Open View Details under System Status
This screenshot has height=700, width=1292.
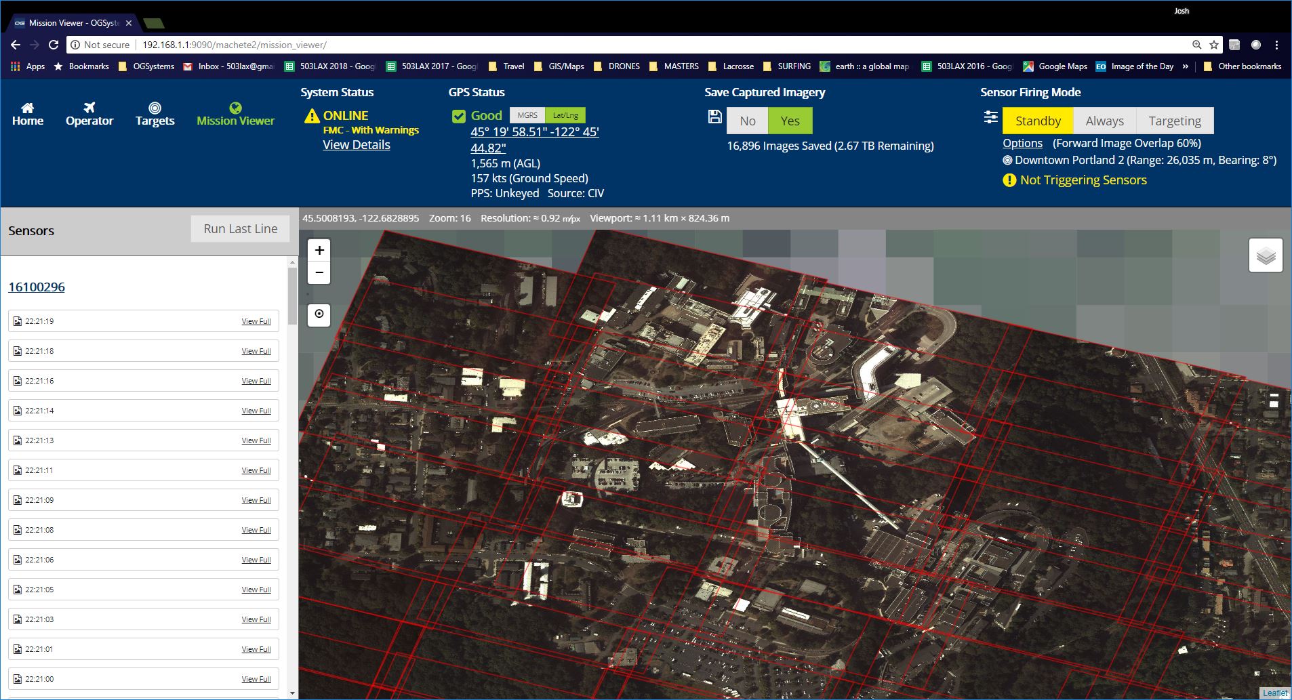click(x=357, y=145)
